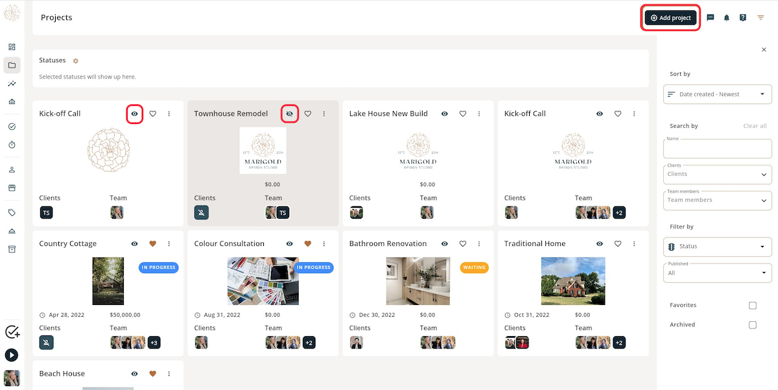Toggle the eye icon on Country Cottage
Screen dimensions: 778x390
[x=135, y=244]
